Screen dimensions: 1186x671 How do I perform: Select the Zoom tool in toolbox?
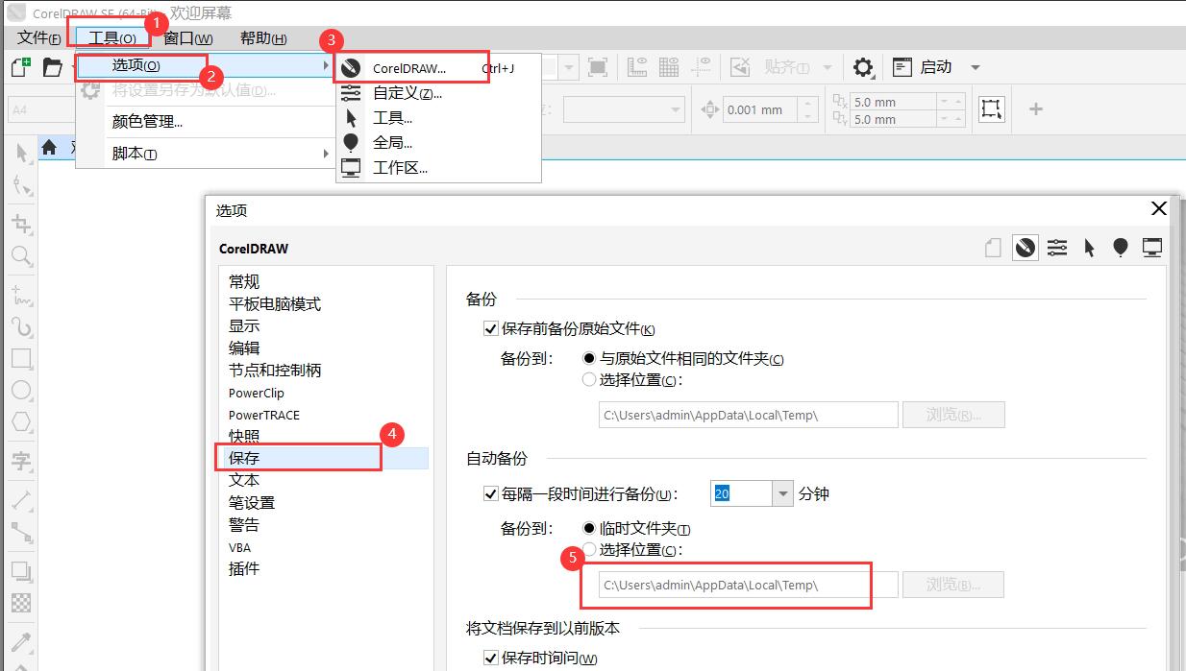(x=21, y=256)
